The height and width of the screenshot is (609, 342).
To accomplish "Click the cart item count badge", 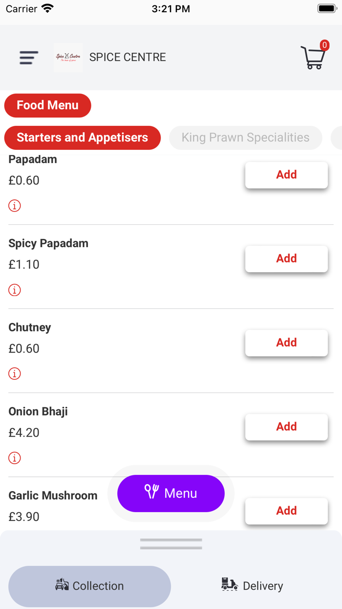I will point(324,45).
